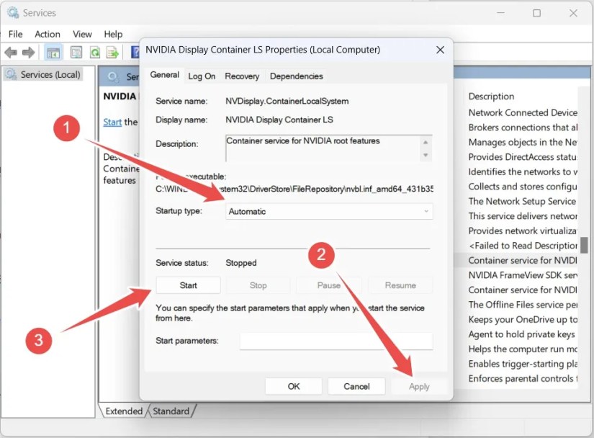The image size is (594, 438).
Task: Switch to the Dependencies tab
Action: pyautogui.click(x=296, y=76)
